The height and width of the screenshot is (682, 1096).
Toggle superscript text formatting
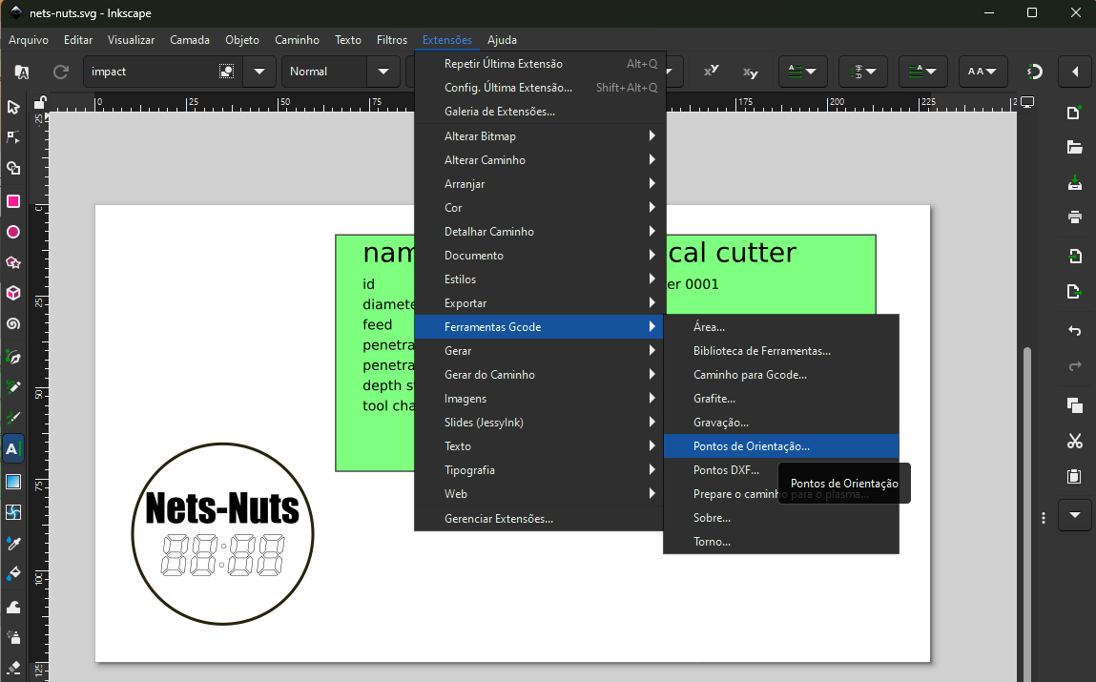point(711,72)
